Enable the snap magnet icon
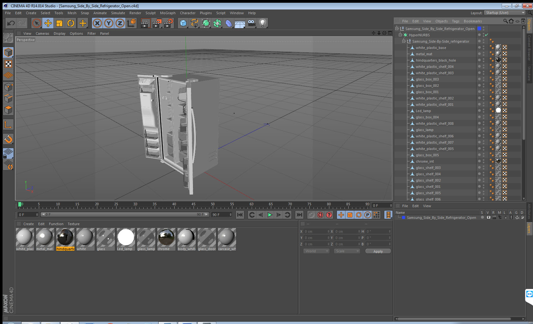 coord(8,139)
